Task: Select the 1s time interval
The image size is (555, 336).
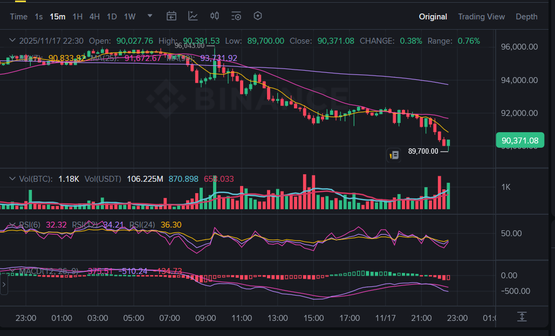Action: pos(39,17)
